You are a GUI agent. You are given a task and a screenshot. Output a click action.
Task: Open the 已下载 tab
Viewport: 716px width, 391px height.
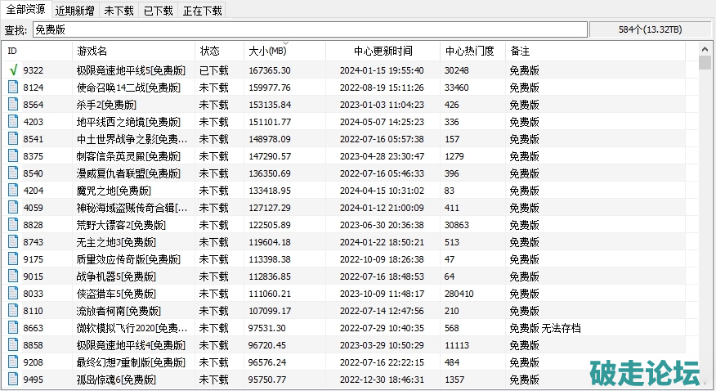(x=158, y=11)
